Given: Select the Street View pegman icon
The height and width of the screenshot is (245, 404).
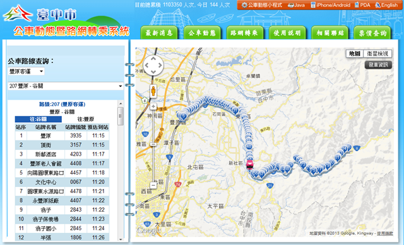Looking at the screenshot, I should [153, 91].
